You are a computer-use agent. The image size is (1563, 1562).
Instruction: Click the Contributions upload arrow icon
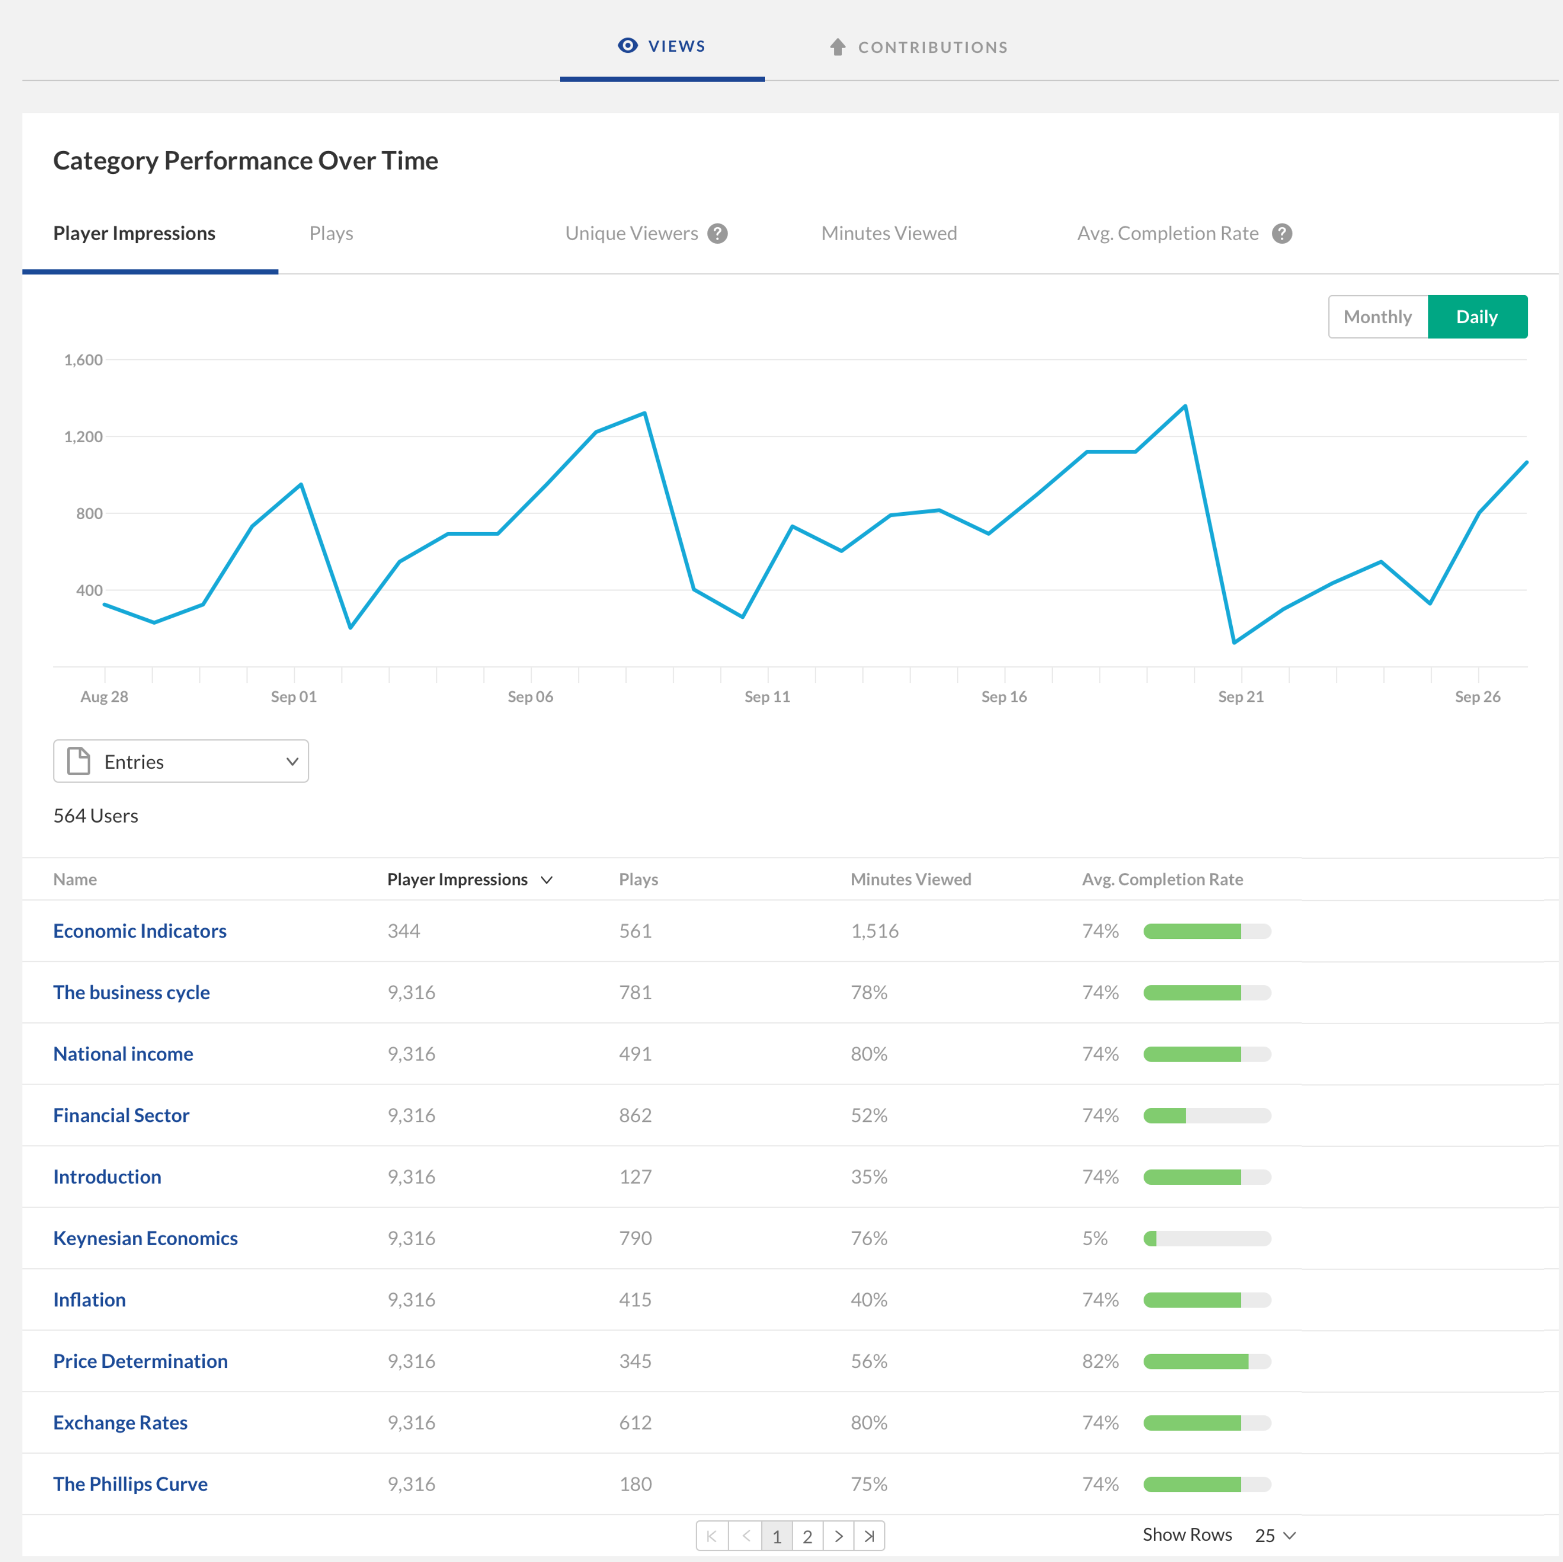click(838, 47)
